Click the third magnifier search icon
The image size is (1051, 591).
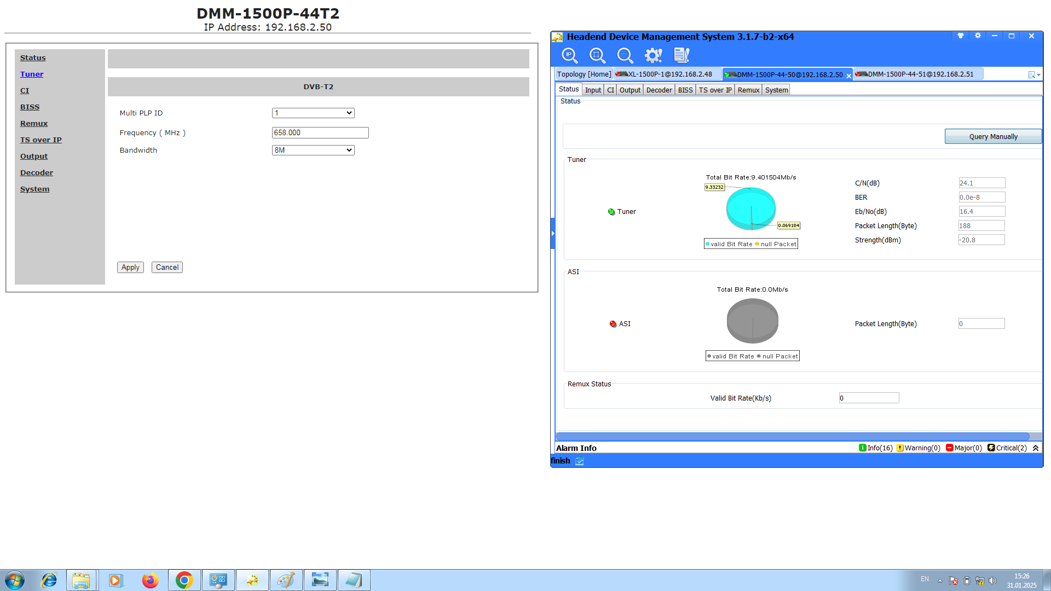point(625,55)
